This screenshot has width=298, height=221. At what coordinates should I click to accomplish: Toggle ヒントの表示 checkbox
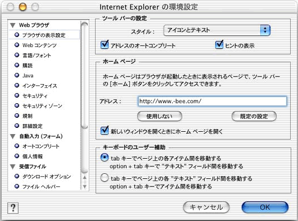click(x=219, y=45)
